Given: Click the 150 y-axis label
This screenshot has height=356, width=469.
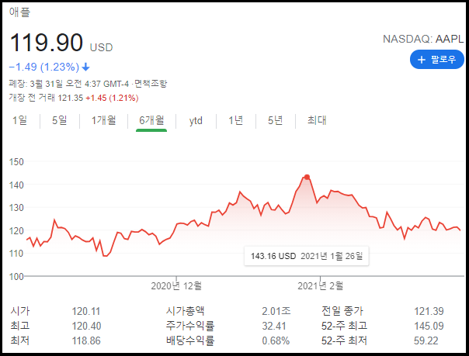Looking at the screenshot, I should click(16, 162).
